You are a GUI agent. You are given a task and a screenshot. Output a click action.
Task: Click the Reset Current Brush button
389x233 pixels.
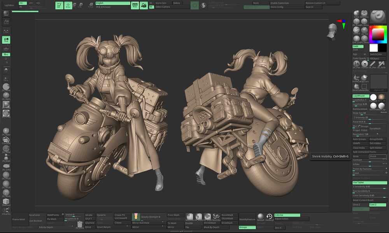370,200
